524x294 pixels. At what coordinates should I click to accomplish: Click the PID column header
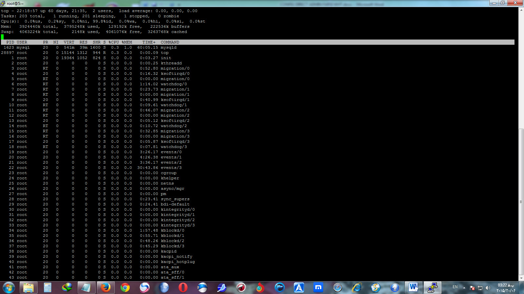(10, 42)
